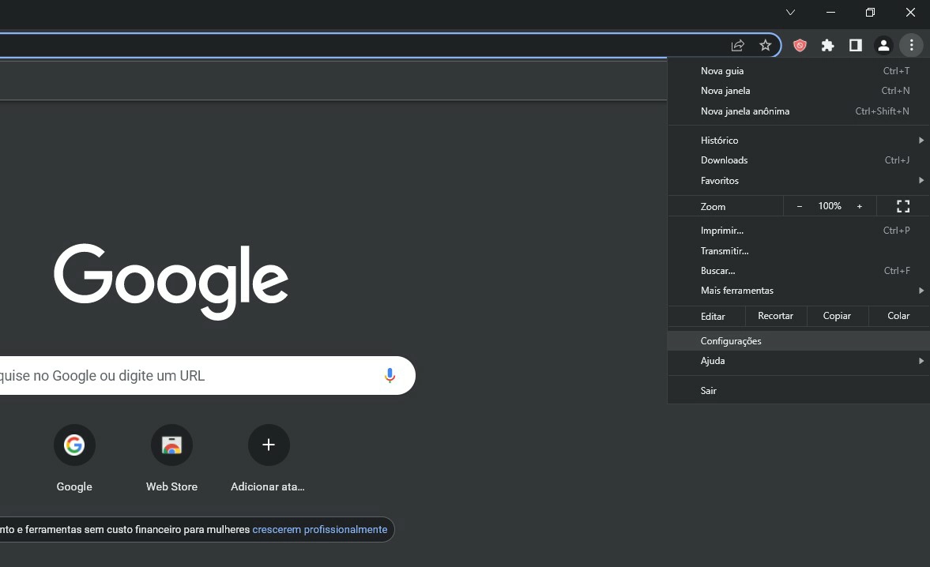Start voice search with the microphone icon
The image size is (930, 567).
390,376
